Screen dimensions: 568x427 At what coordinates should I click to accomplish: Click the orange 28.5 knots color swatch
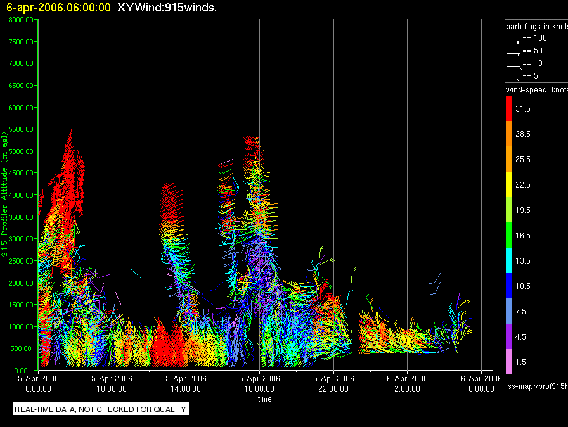[508, 134]
